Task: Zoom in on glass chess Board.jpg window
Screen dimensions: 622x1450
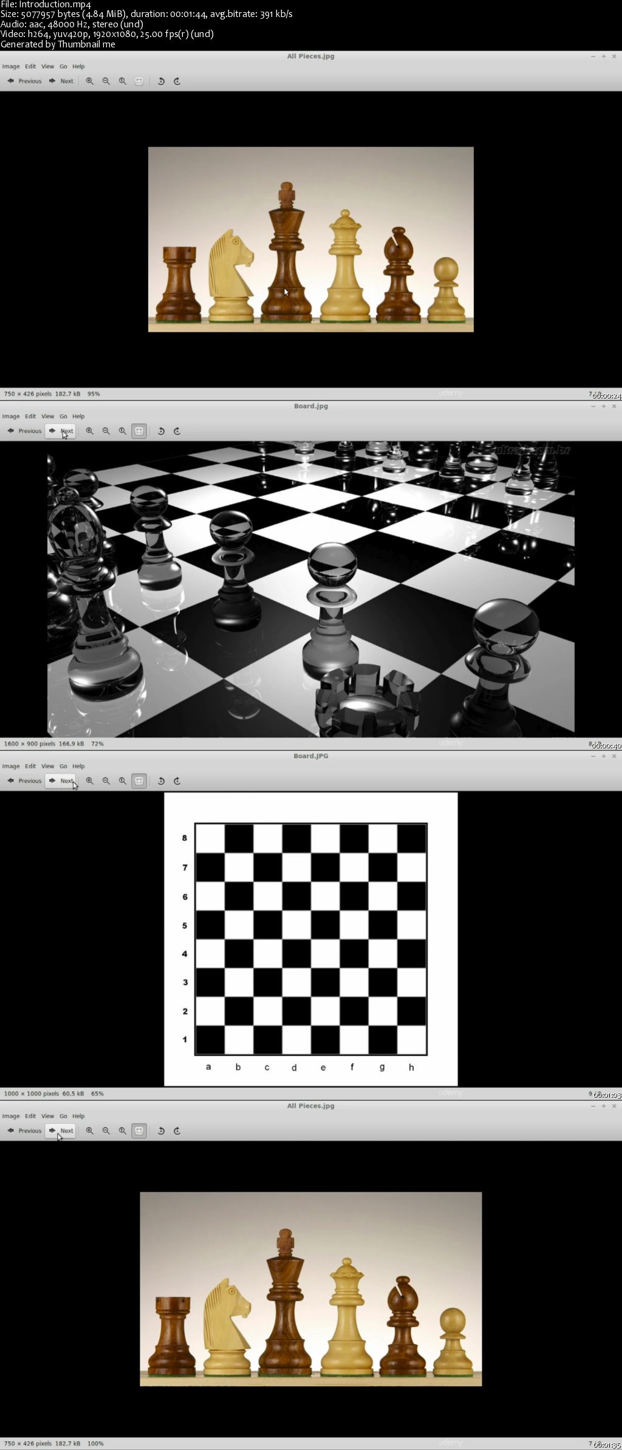Action: tap(89, 431)
